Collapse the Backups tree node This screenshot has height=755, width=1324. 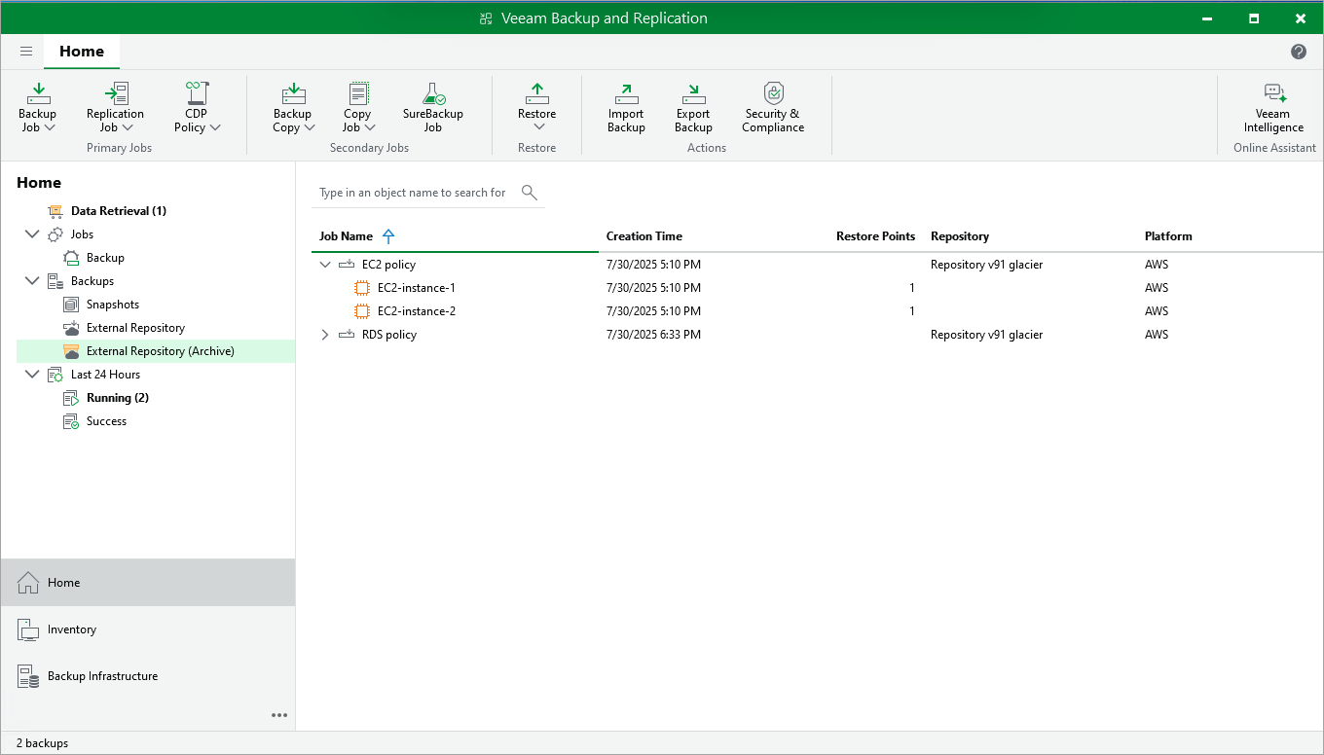coord(32,281)
